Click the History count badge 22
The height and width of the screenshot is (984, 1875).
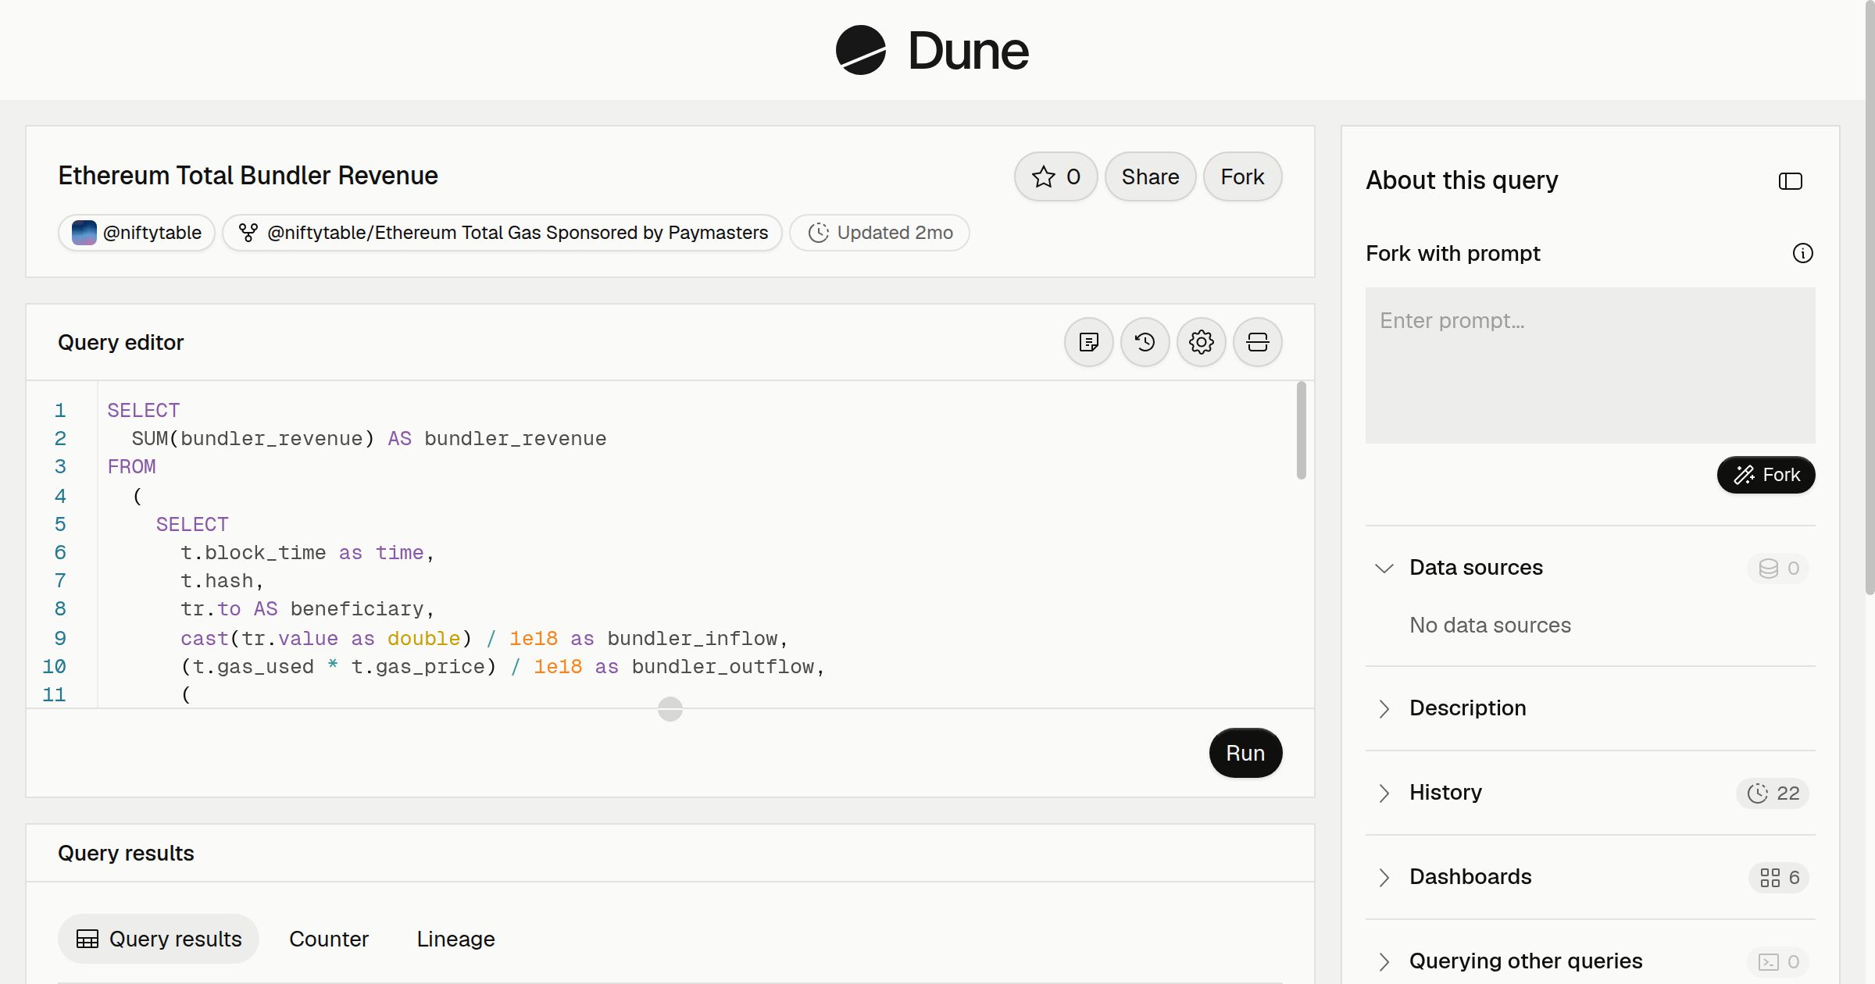click(1772, 793)
